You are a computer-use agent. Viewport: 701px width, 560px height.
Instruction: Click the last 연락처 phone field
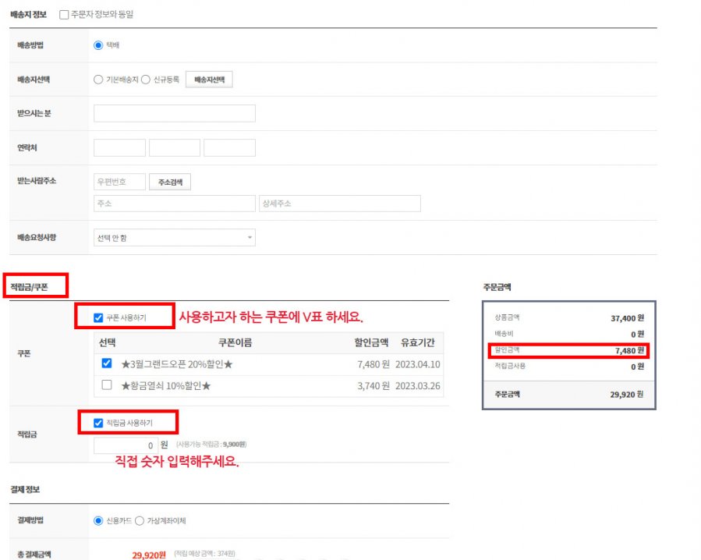(x=229, y=147)
